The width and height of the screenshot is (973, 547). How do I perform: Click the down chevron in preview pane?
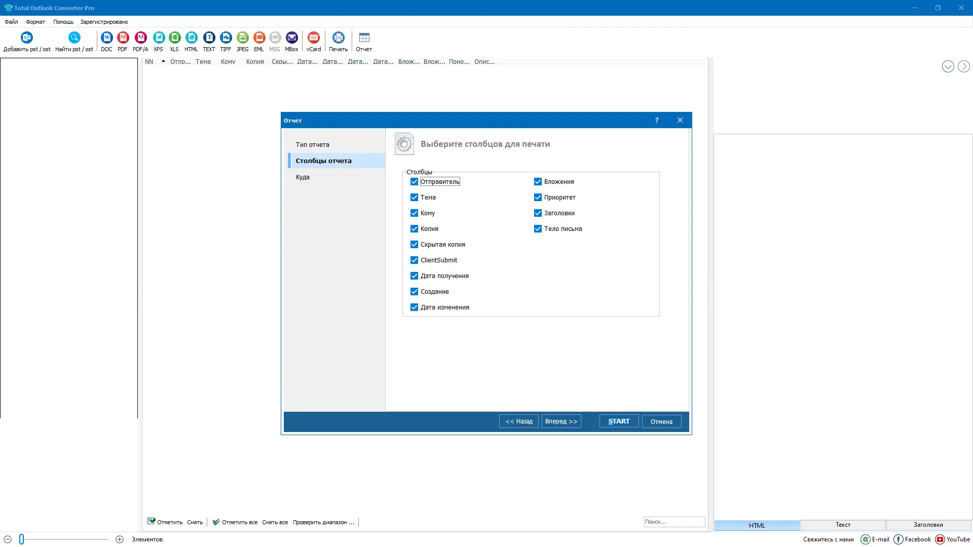pos(948,66)
